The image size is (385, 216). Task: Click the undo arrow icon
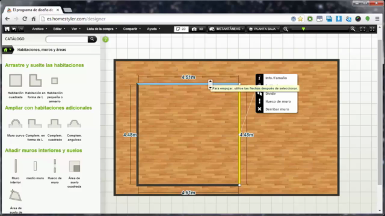coord(14,29)
